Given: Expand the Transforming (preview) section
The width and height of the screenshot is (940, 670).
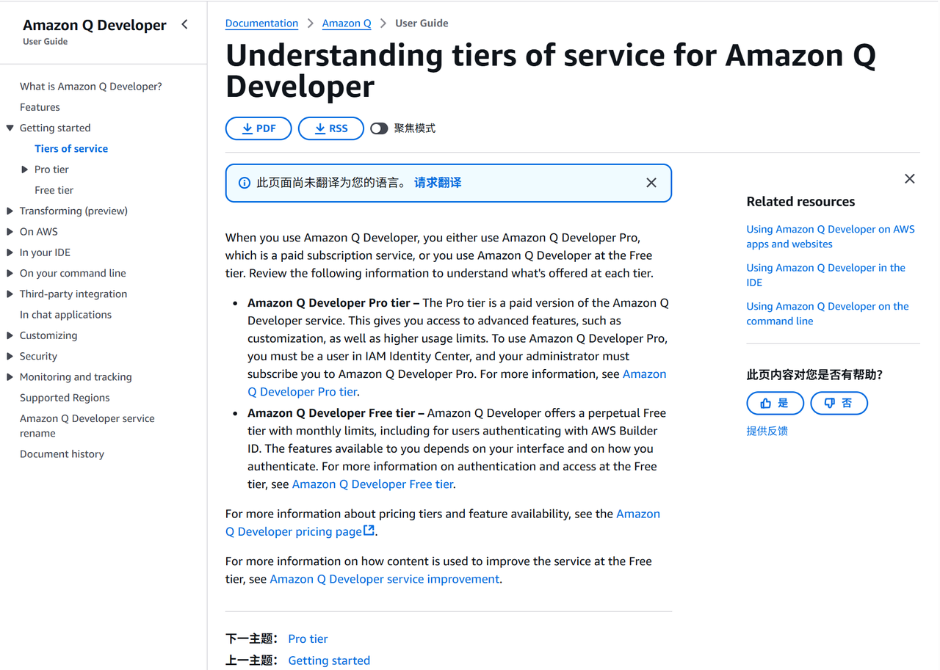Looking at the screenshot, I should click(x=10, y=211).
